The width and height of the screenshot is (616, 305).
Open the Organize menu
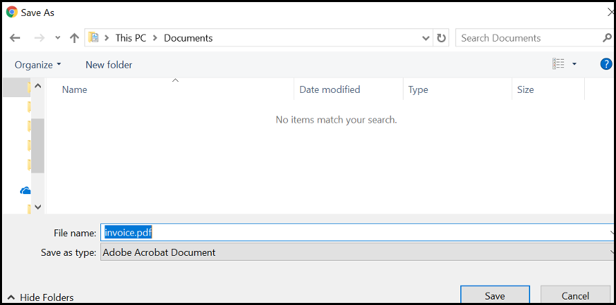tap(38, 64)
